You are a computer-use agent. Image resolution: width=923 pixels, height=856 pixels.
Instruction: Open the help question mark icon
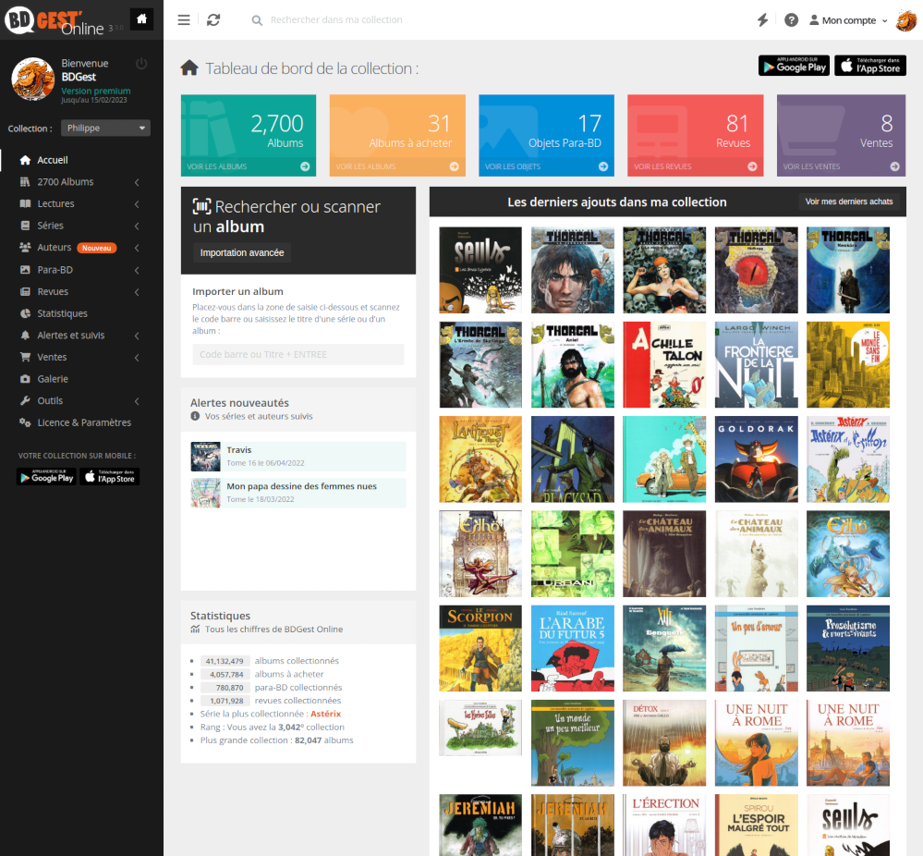click(x=791, y=20)
